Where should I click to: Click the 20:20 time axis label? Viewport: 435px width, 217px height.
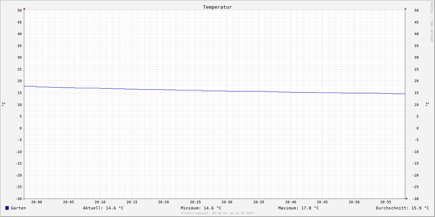coord(163,202)
